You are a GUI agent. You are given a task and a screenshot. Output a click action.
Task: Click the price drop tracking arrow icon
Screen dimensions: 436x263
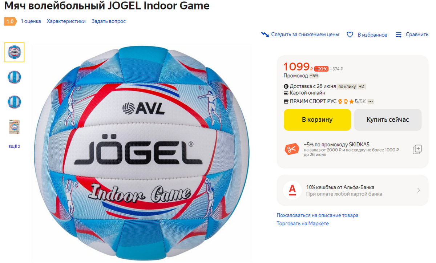265,35
